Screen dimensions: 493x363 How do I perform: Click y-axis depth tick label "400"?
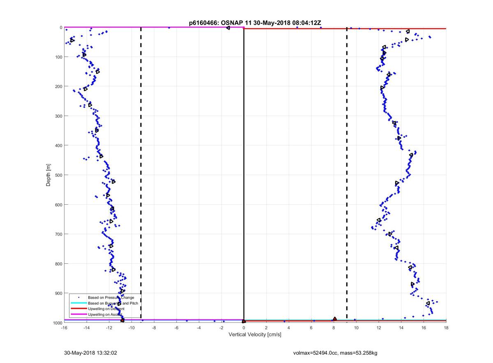click(x=58, y=146)
